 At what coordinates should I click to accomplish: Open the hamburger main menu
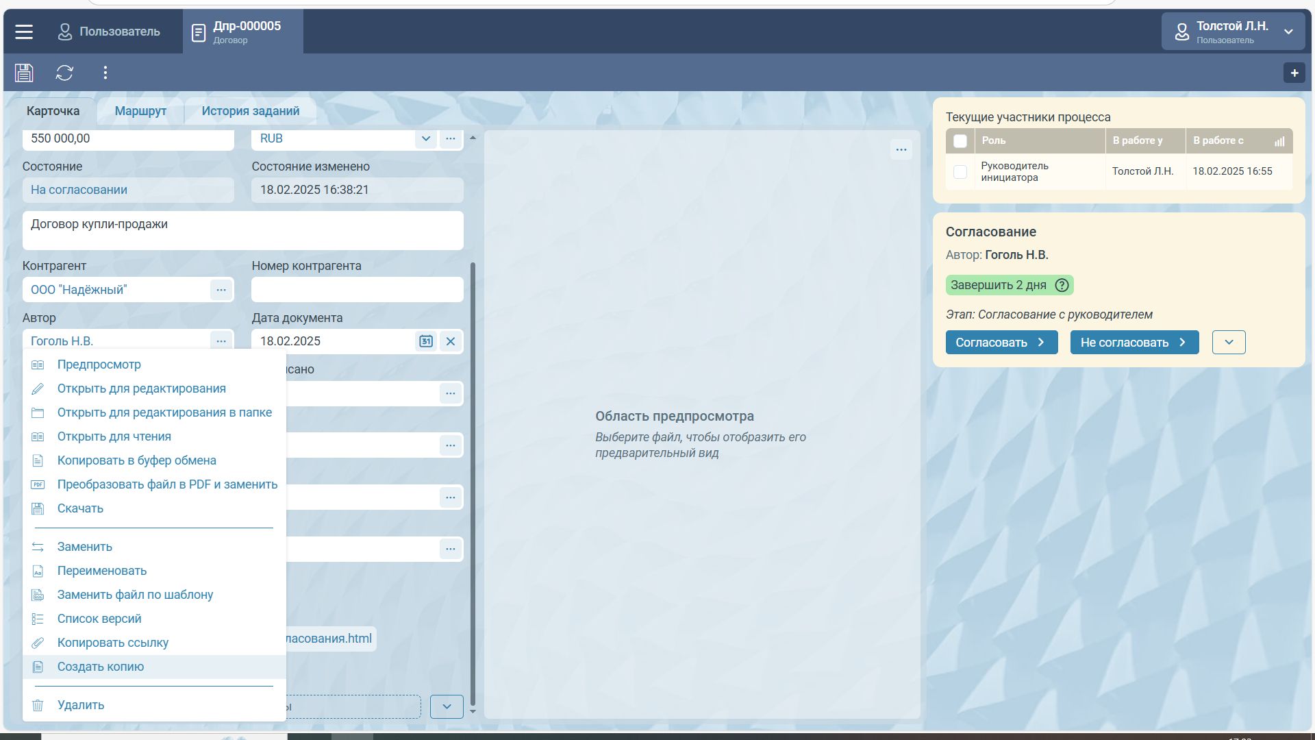pyautogui.click(x=24, y=32)
